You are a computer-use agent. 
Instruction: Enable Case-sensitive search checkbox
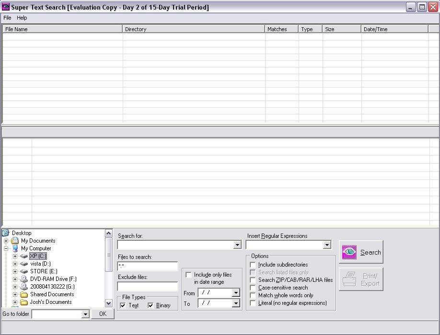coord(253,288)
